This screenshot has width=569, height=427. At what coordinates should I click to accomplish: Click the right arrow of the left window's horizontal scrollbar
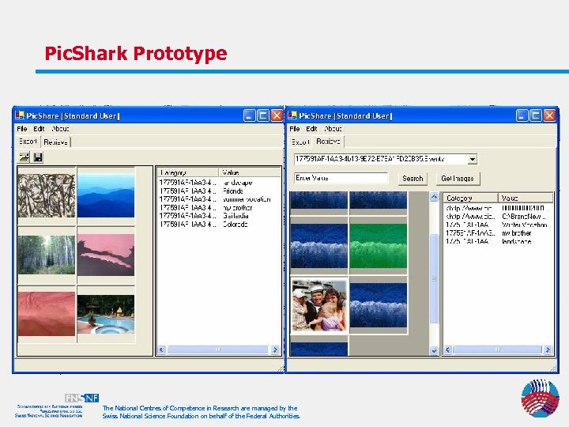(275, 350)
